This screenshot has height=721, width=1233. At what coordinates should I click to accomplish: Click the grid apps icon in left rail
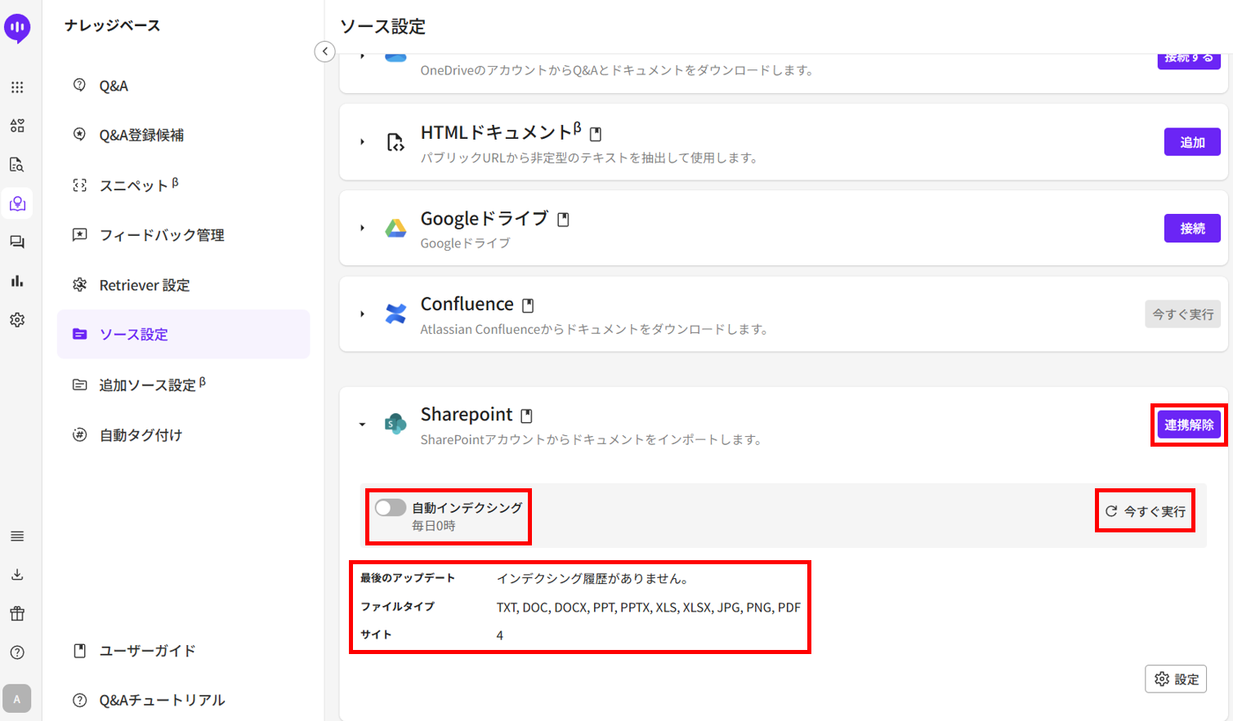click(17, 87)
